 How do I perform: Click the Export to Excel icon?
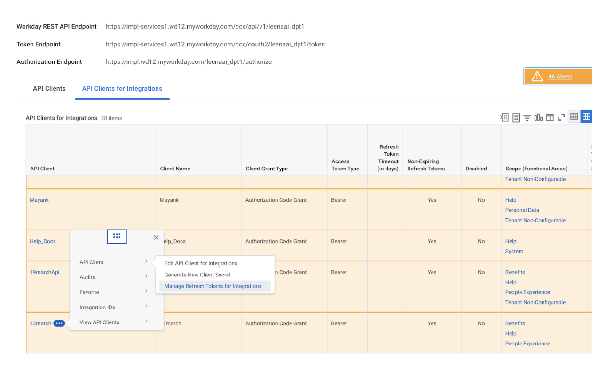[504, 117]
